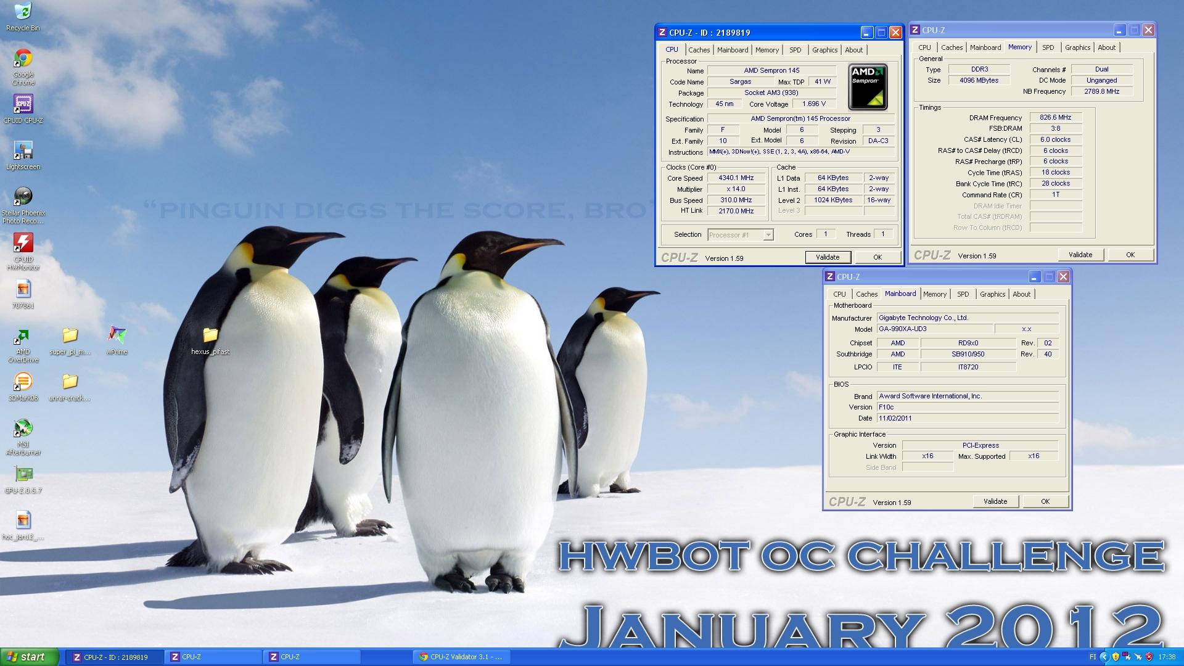Select Memory tab in Mainboard window
The image size is (1184, 666).
pos(935,294)
